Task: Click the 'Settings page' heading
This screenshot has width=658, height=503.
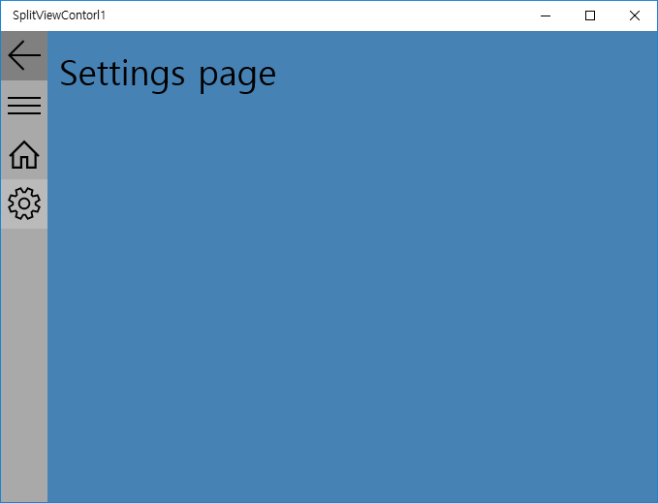Action: pyautogui.click(x=168, y=75)
